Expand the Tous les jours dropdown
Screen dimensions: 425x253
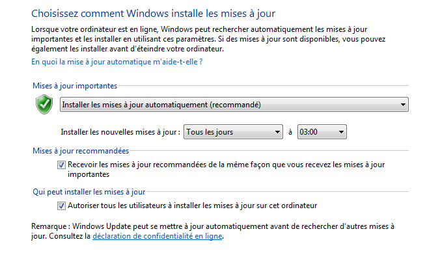(x=233, y=132)
